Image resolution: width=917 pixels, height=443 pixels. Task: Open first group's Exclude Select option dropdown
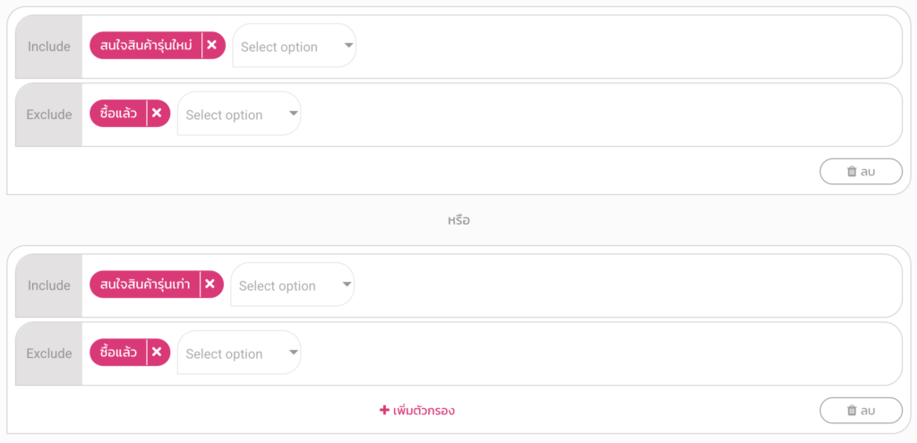point(239,114)
